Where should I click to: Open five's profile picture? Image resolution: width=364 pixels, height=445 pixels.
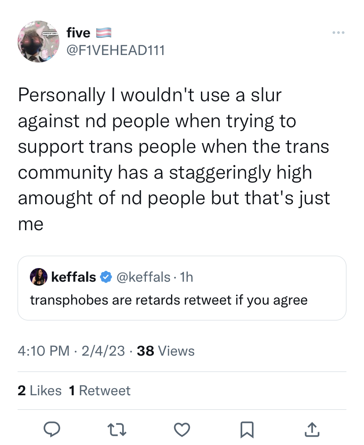coord(38,41)
